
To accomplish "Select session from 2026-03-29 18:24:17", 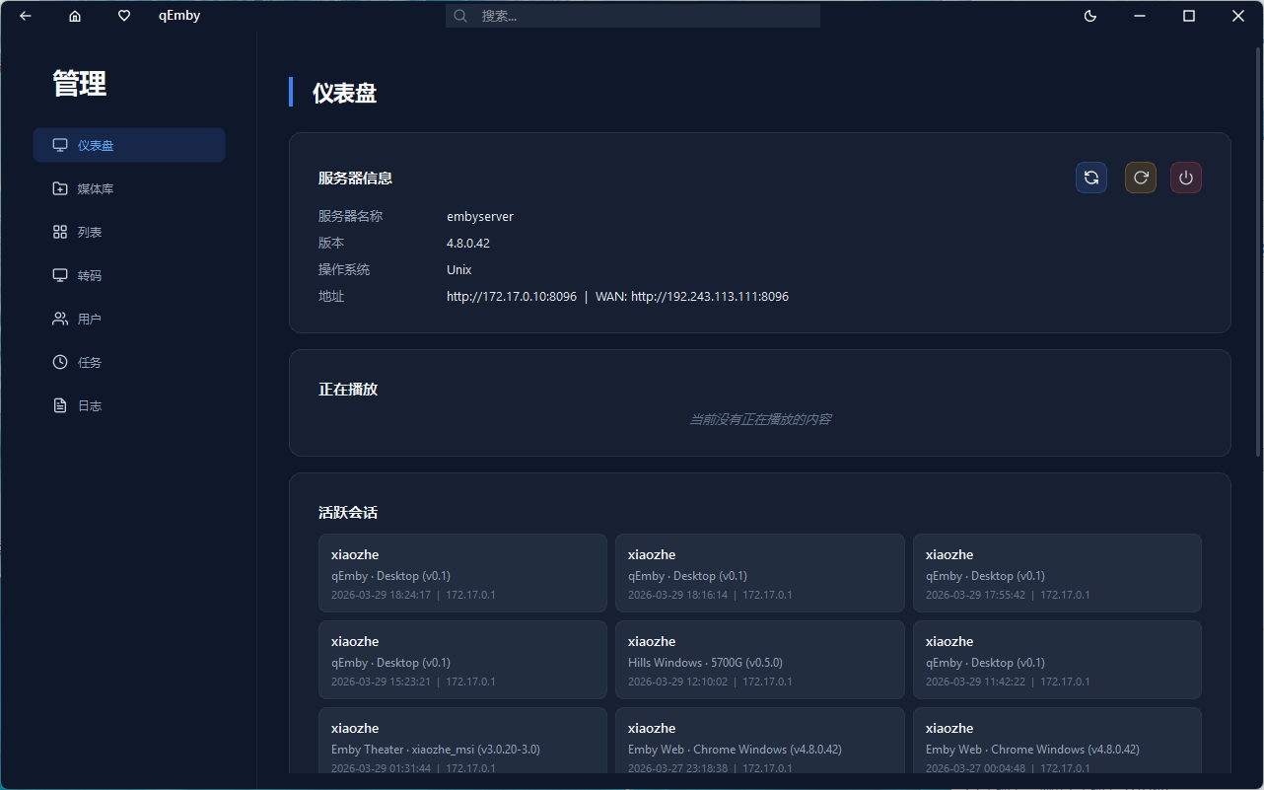I will (x=462, y=573).
